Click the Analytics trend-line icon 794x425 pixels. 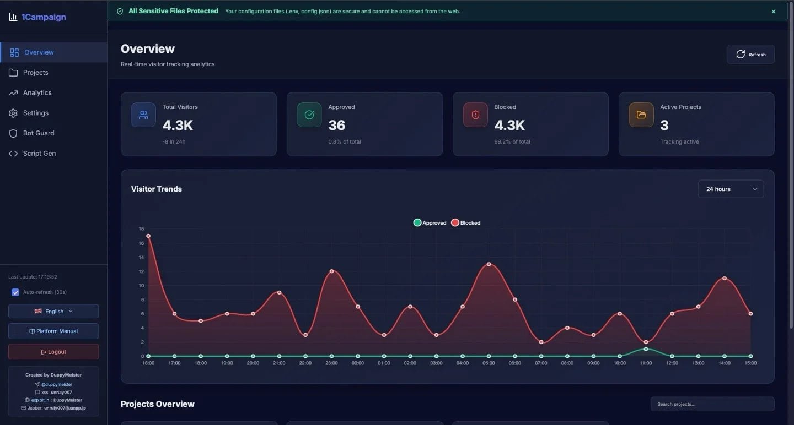(x=13, y=92)
